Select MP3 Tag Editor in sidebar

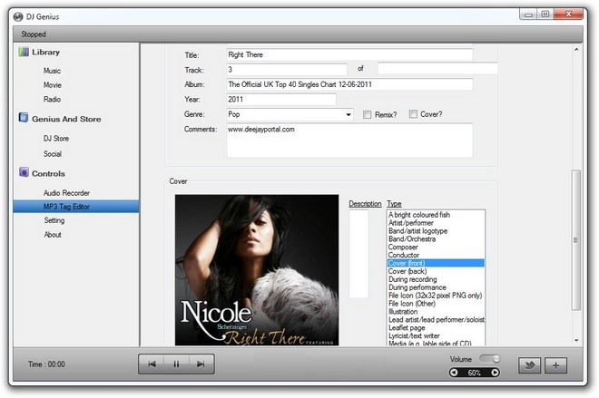click(76, 207)
